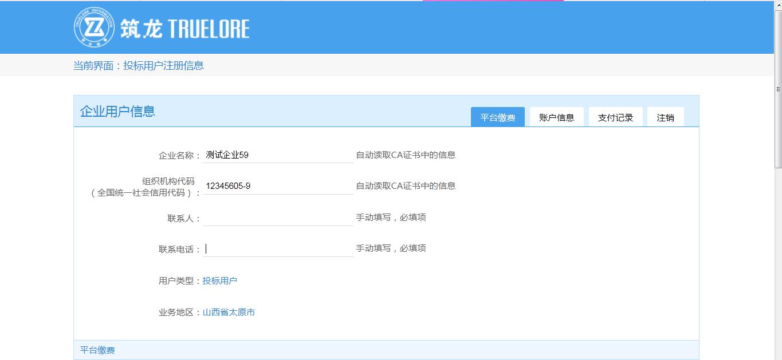This screenshot has width=782, height=360.
Task: Click the 组织机构代码 input field
Action: click(278, 186)
